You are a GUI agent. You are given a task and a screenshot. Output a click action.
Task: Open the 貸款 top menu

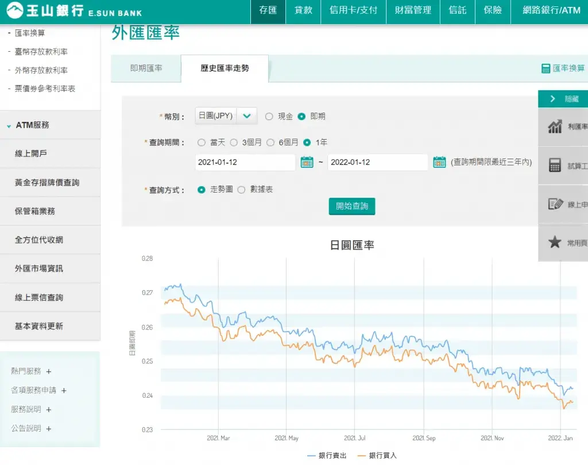point(303,10)
